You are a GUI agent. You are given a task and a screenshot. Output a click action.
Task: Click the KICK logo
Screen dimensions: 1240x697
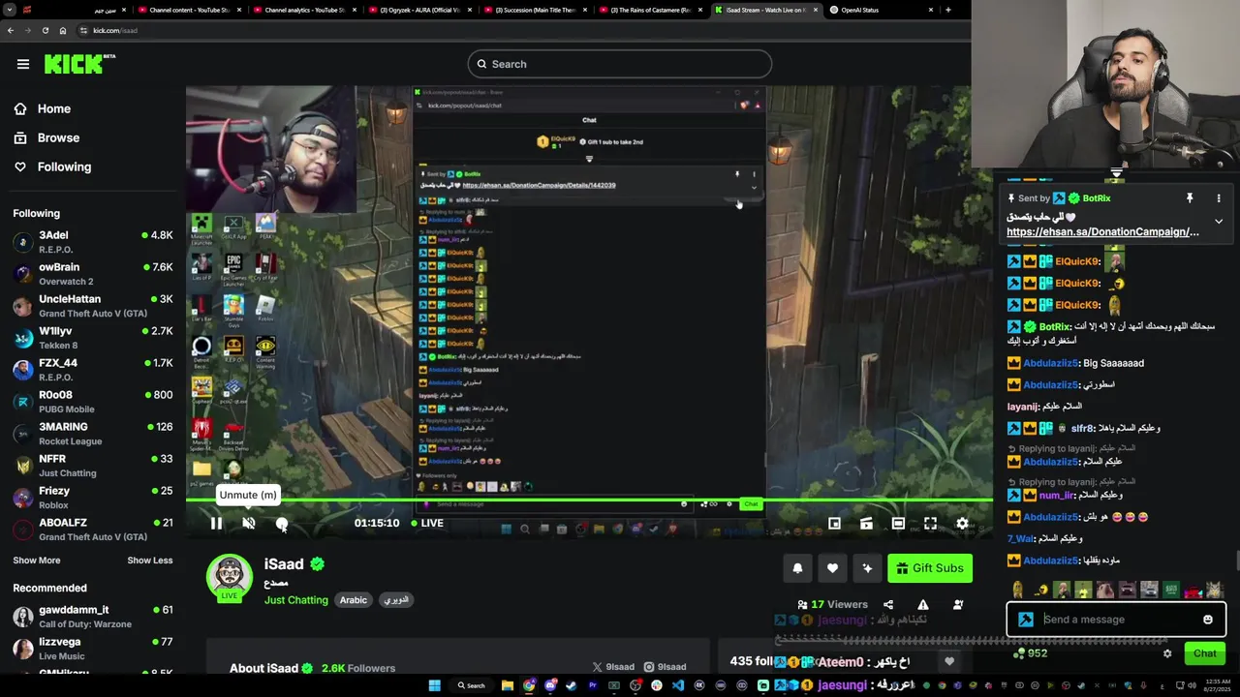point(79,64)
